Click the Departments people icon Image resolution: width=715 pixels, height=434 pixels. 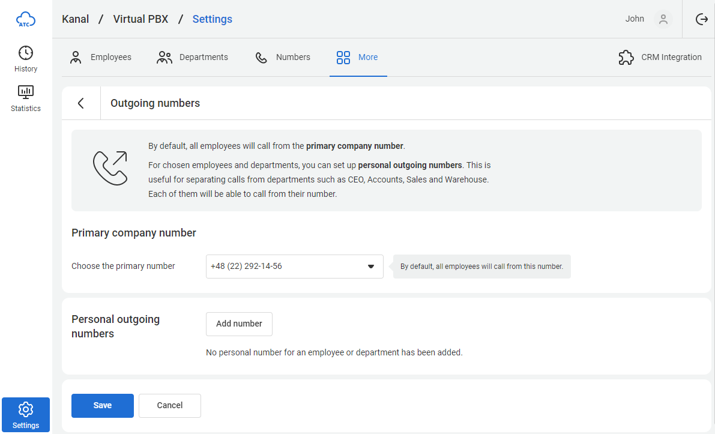pos(164,58)
